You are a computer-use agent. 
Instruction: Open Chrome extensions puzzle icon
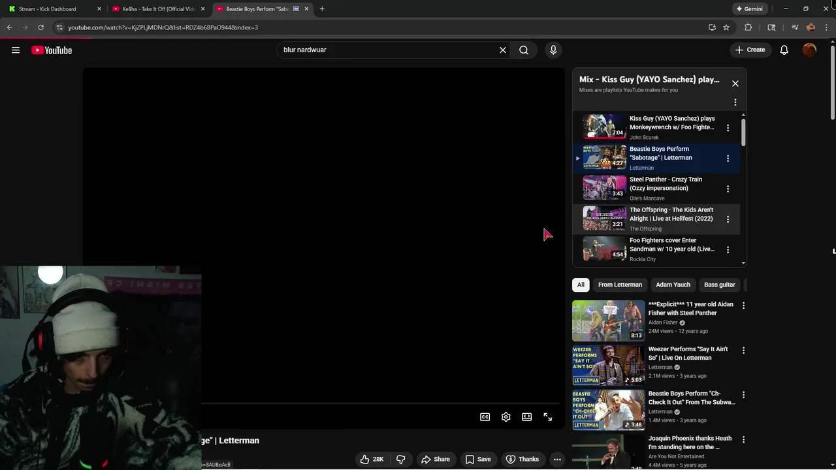pyautogui.click(x=748, y=27)
